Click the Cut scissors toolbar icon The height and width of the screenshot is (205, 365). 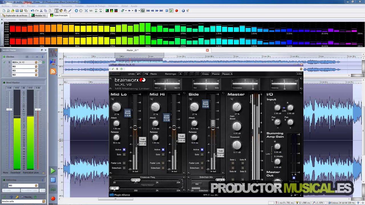(41, 11)
